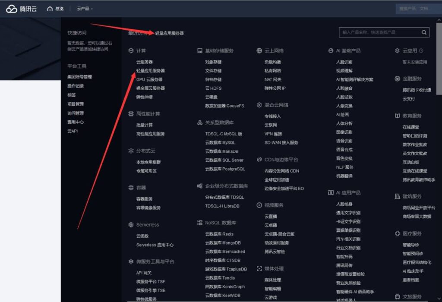The width and height of the screenshot is (442, 302).
Task: Click the 微服务工具与平台 icon
Action: click(x=131, y=262)
